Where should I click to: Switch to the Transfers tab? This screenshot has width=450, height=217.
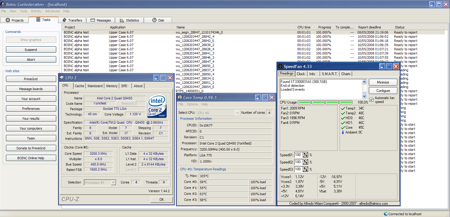click(x=72, y=20)
